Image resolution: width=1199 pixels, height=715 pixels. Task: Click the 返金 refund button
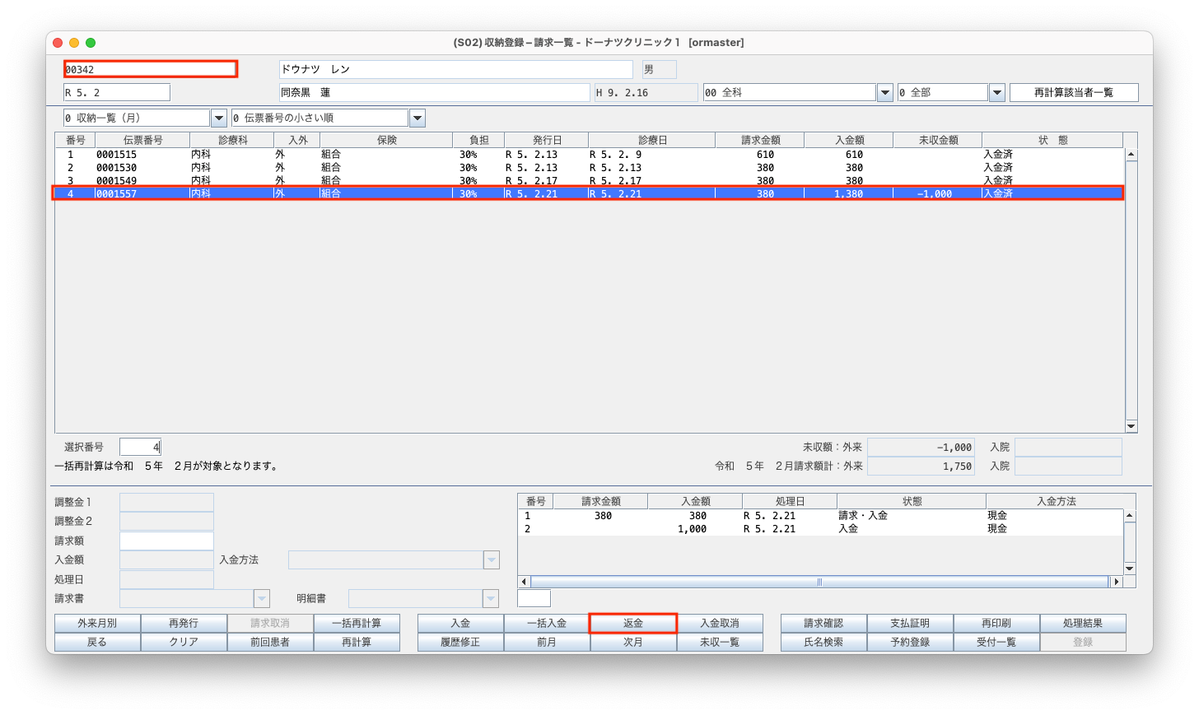coord(632,623)
